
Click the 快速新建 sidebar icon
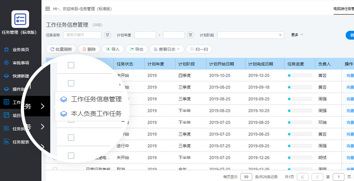(6, 76)
